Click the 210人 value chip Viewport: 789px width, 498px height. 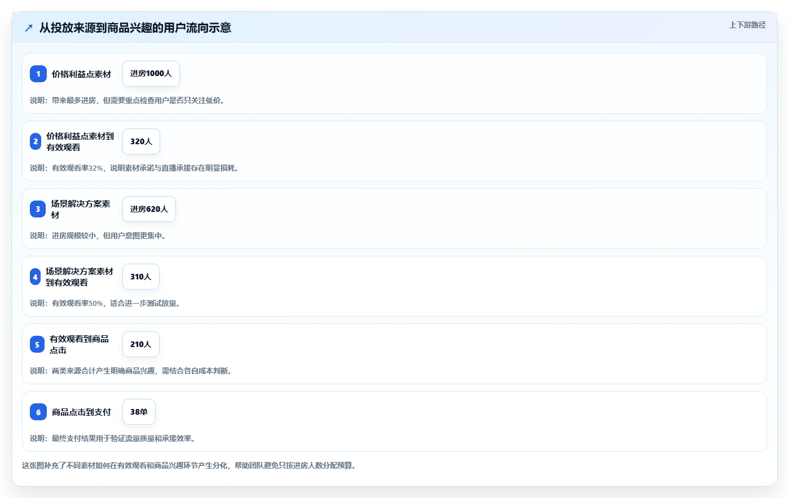point(141,344)
